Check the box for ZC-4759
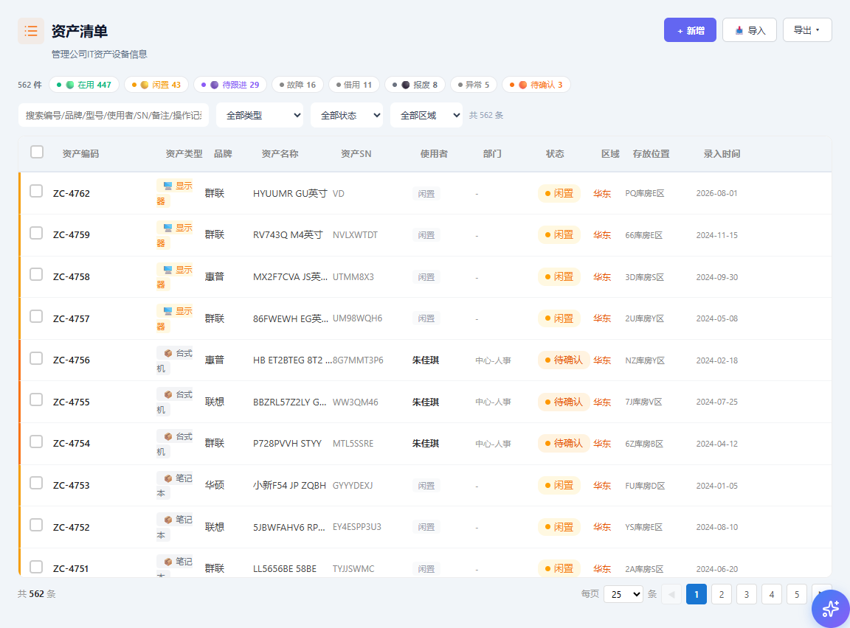The height and width of the screenshot is (628, 850). [x=36, y=233]
